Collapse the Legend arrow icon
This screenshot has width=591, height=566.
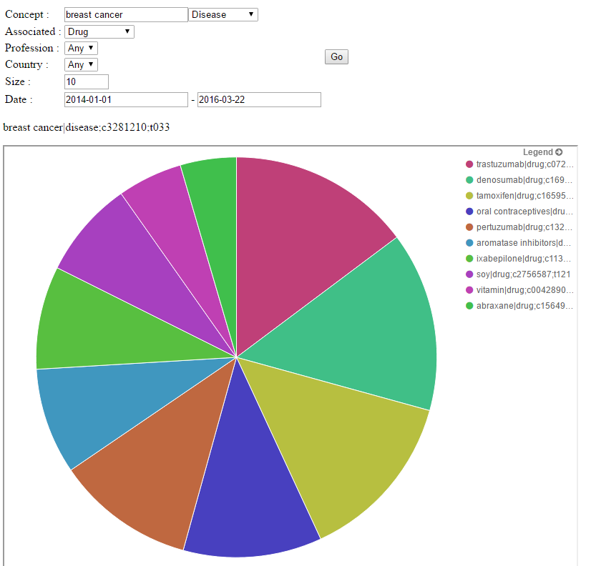(x=559, y=152)
